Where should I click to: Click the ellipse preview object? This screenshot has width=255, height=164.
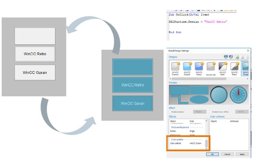199,99
